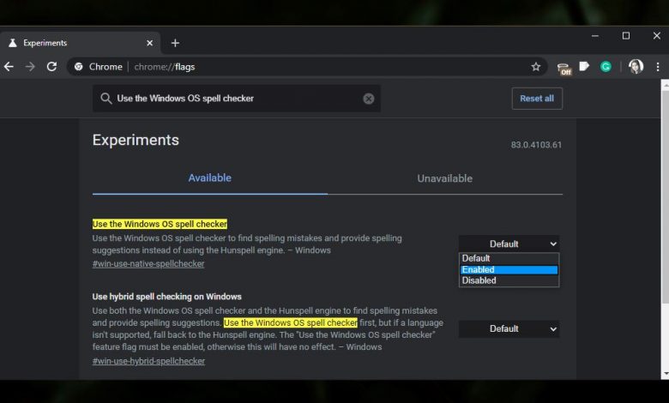
Task: Switch to the Available tab
Action: pos(210,177)
